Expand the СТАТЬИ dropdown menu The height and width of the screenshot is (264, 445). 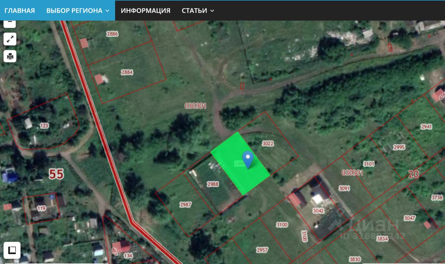click(198, 10)
